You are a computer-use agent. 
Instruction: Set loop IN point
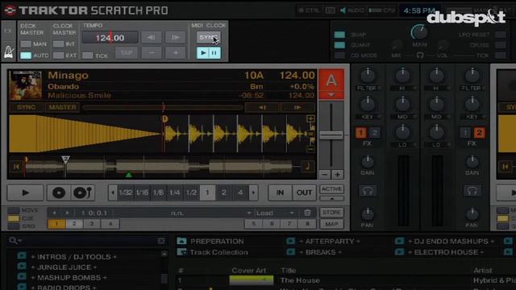pos(280,193)
